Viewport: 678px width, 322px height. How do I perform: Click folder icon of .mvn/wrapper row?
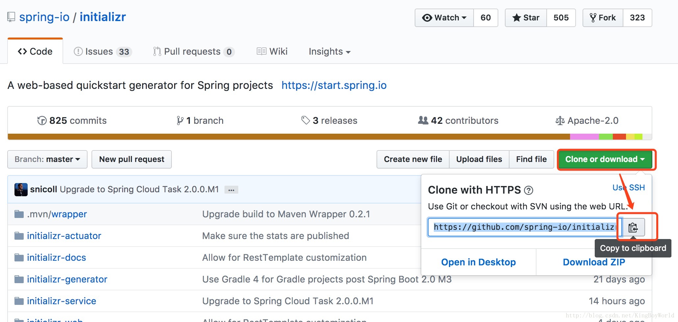tap(19, 214)
